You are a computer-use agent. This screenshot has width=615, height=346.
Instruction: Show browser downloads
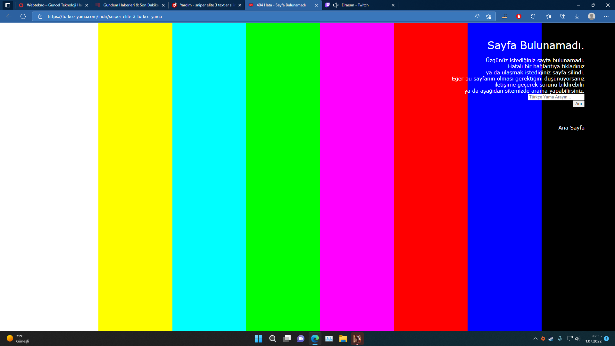[x=577, y=16]
